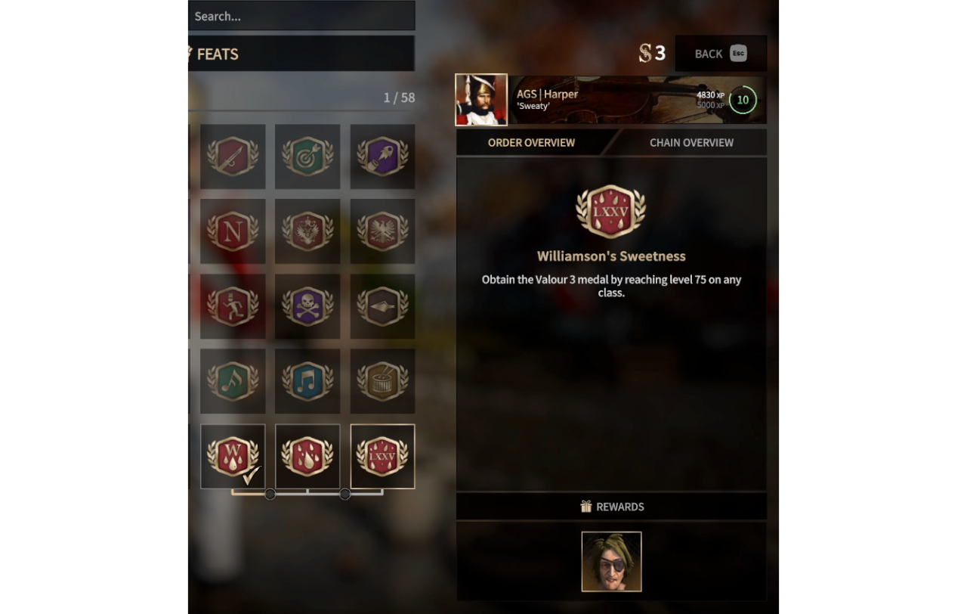
Task: Click into the Search field
Action: [x=301, y=16]
